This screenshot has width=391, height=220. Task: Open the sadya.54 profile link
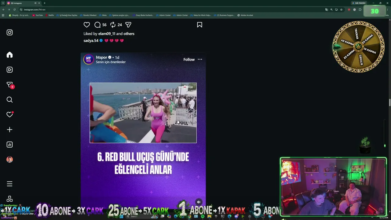[x=91, y=41]
